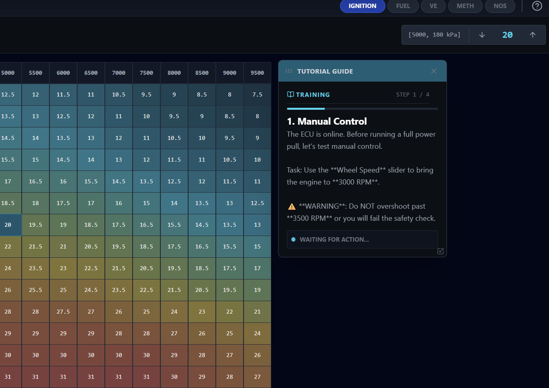Click the warning triangle icon

[x=292, y=207]
